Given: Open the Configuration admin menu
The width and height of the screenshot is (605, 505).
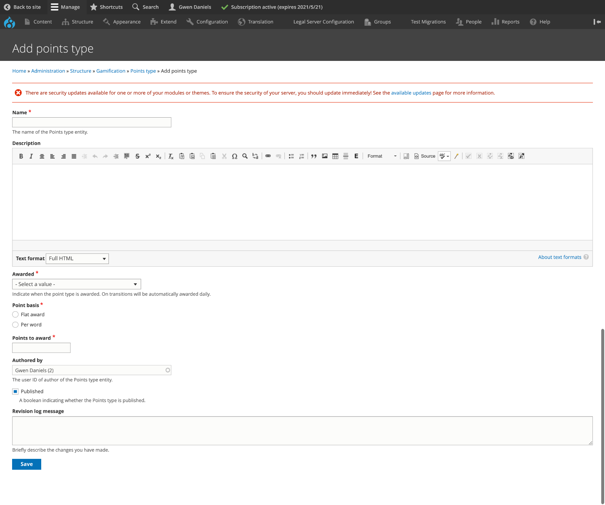Looking at the screenshot, I should [207, 22].
